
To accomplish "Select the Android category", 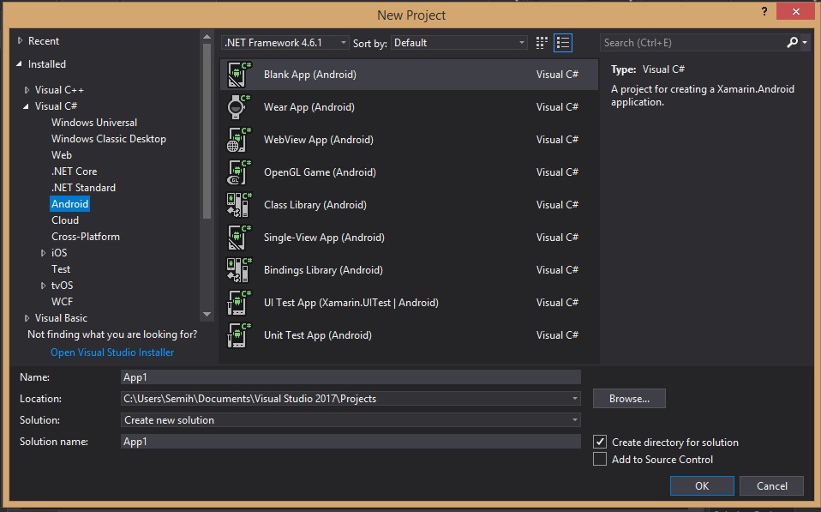I will 69,204.
